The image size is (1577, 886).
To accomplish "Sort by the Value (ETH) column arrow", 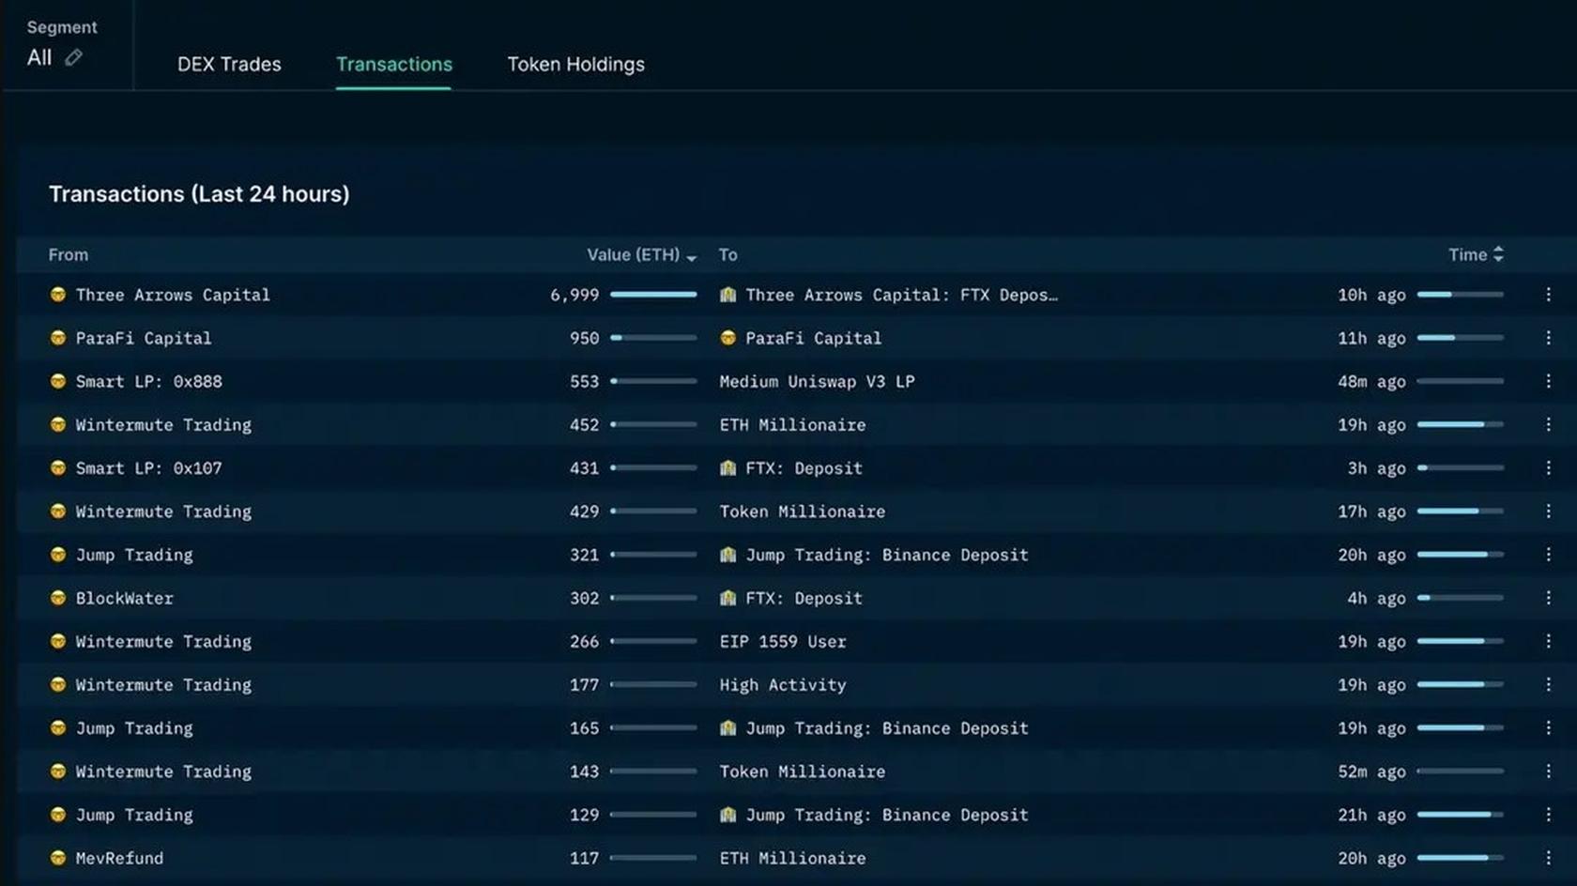I will click(x=692, y=257).
